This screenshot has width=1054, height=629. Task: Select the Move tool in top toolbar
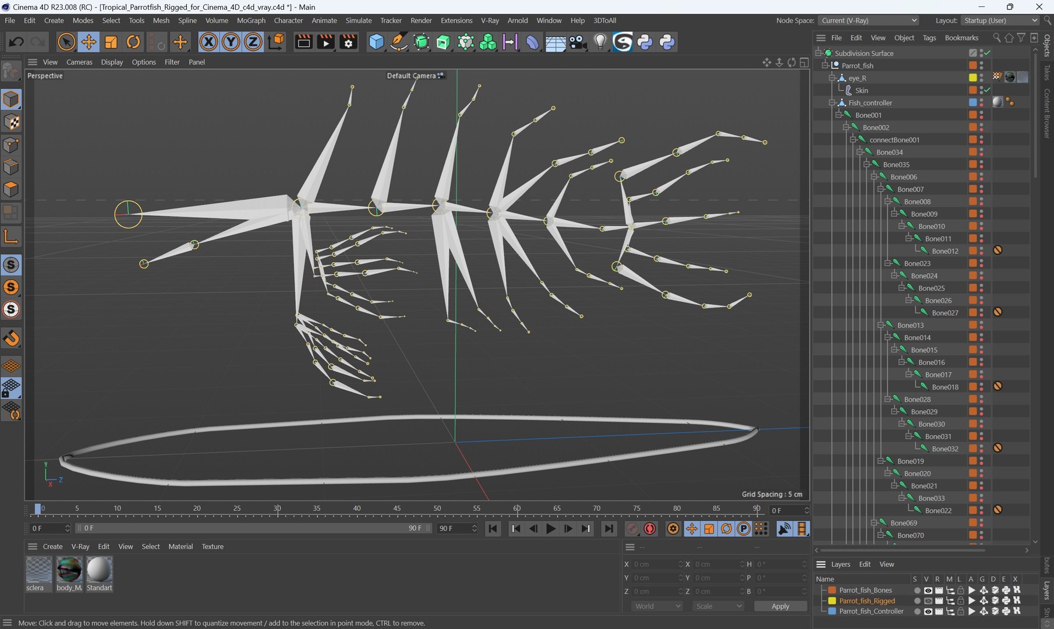[89, 42]
